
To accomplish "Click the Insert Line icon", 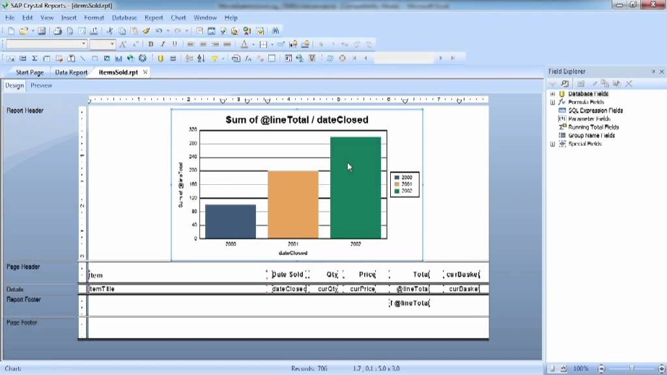I will pos(83,58).
